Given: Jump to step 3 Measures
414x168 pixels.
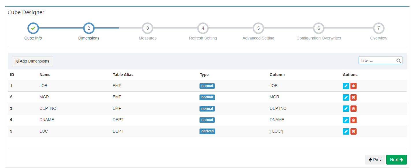Looking at the screenshot, I should point(148,28).
